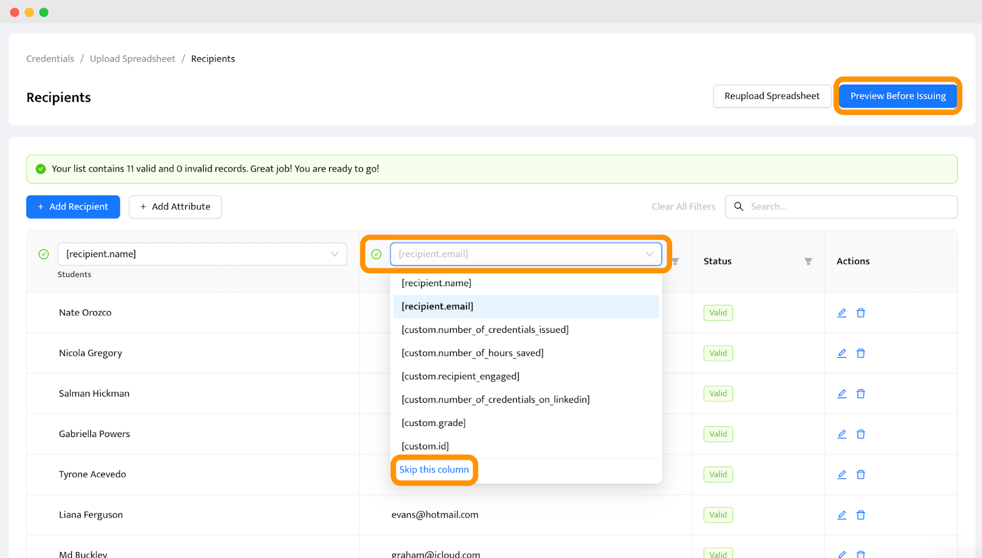Click the search magnifier icon

coord(739,207)
